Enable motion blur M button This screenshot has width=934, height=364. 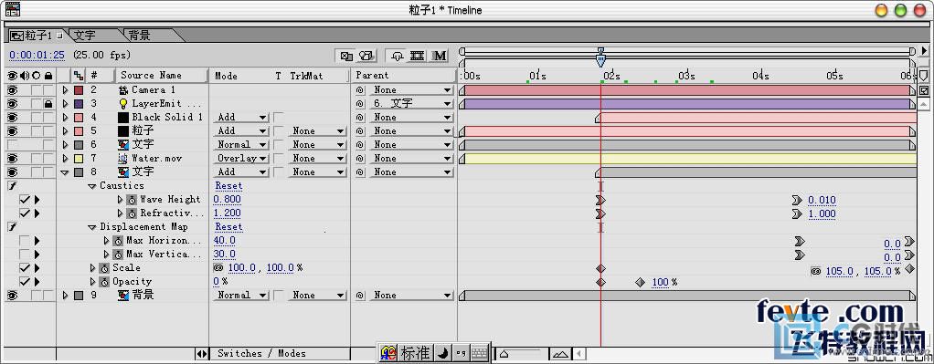[440, 56]
